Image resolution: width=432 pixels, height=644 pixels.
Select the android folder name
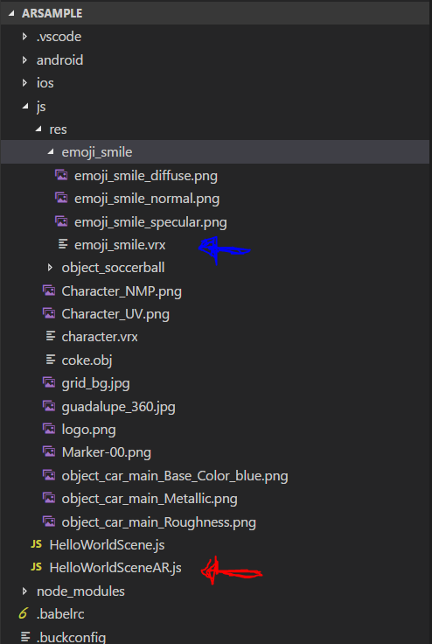click(x=60, y=60)
